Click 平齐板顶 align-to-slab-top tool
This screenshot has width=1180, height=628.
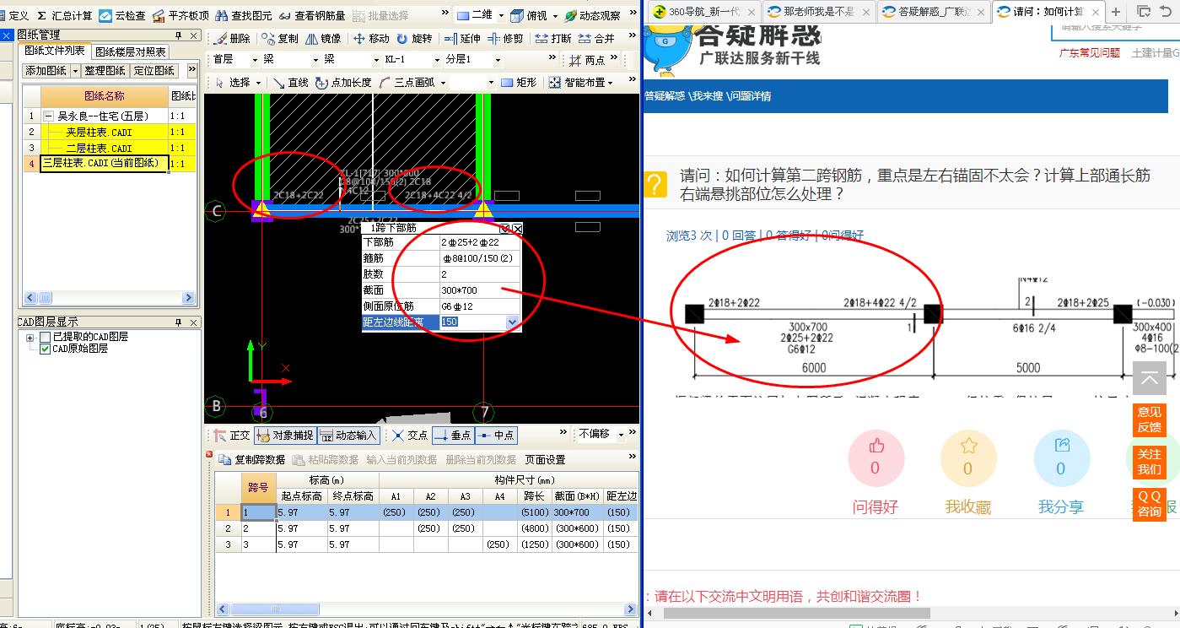pos(181,16)
